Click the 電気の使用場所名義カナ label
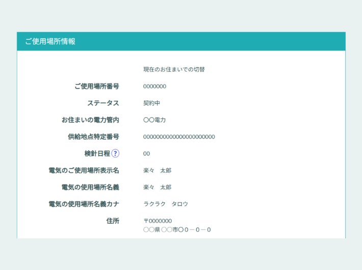This screenshot has height=270, width=362. pyautogui.click(x=84, y=204)
